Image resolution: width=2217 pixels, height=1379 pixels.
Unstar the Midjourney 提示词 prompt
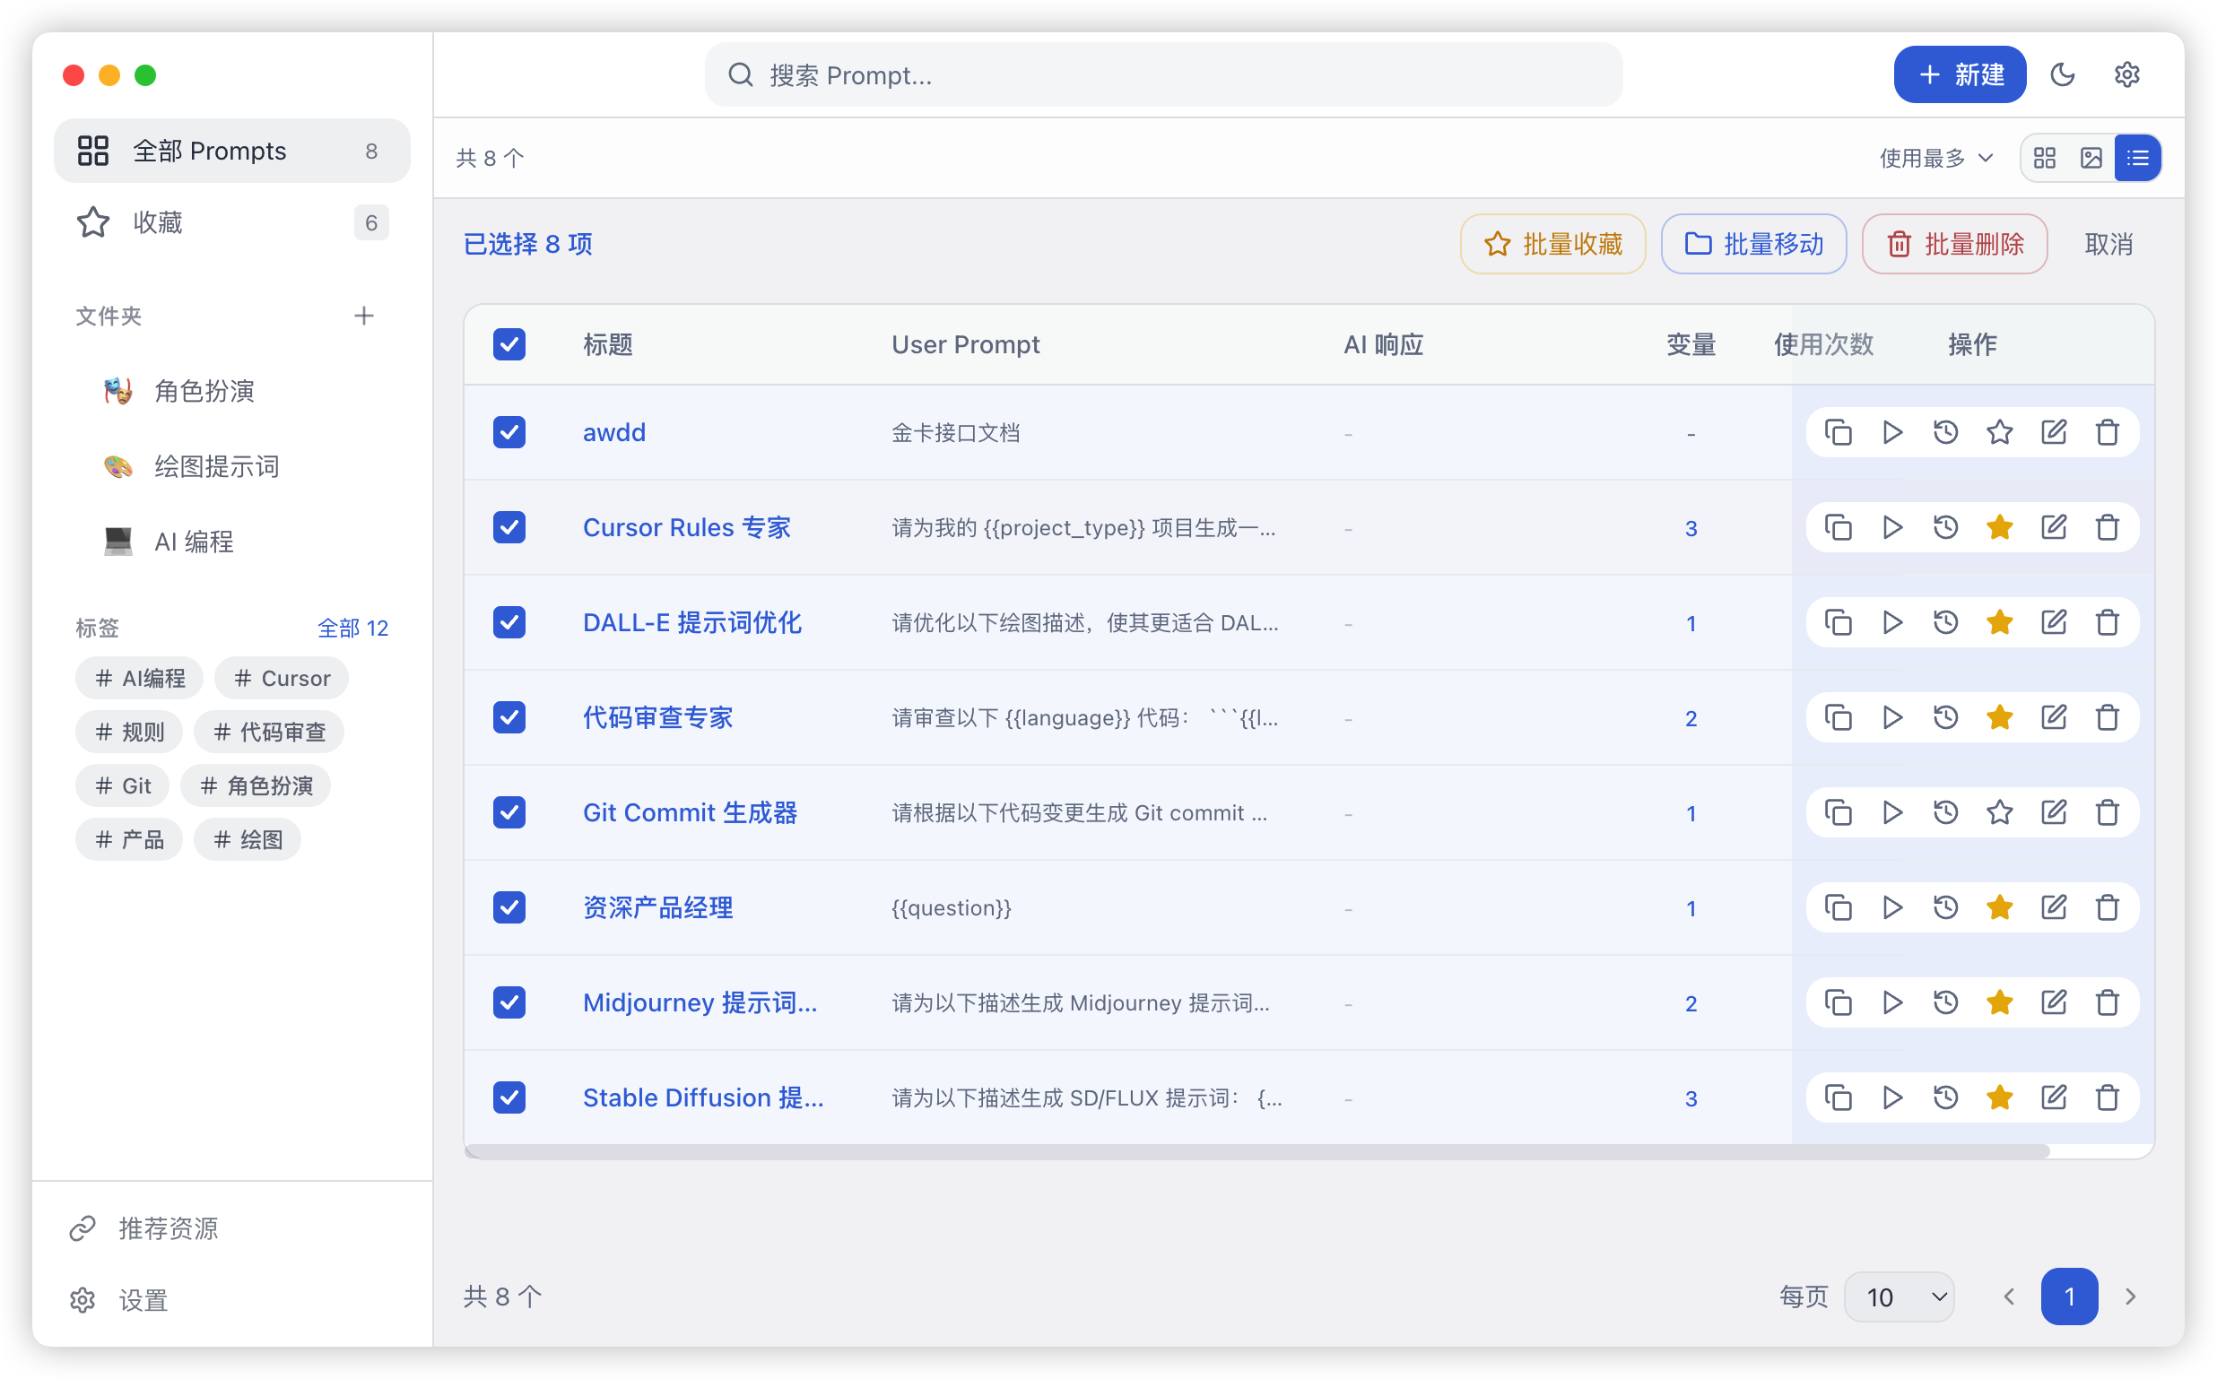(x=2000, y=1002)
